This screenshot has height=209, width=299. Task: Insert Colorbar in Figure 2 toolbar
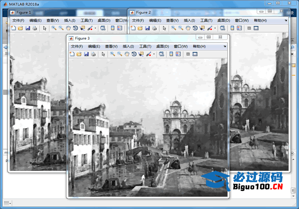tap(232, 28)
